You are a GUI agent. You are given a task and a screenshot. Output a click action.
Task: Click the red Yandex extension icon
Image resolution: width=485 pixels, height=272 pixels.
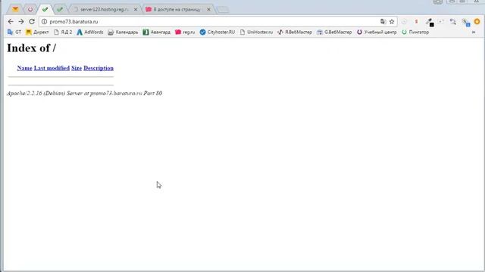pos(416,22)
